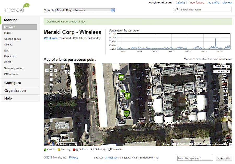Pan the map down with arrow button
The height and width of the screenshot is (164, 235).
51,75
